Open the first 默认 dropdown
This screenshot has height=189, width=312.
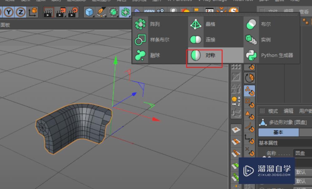coord(303,172)
